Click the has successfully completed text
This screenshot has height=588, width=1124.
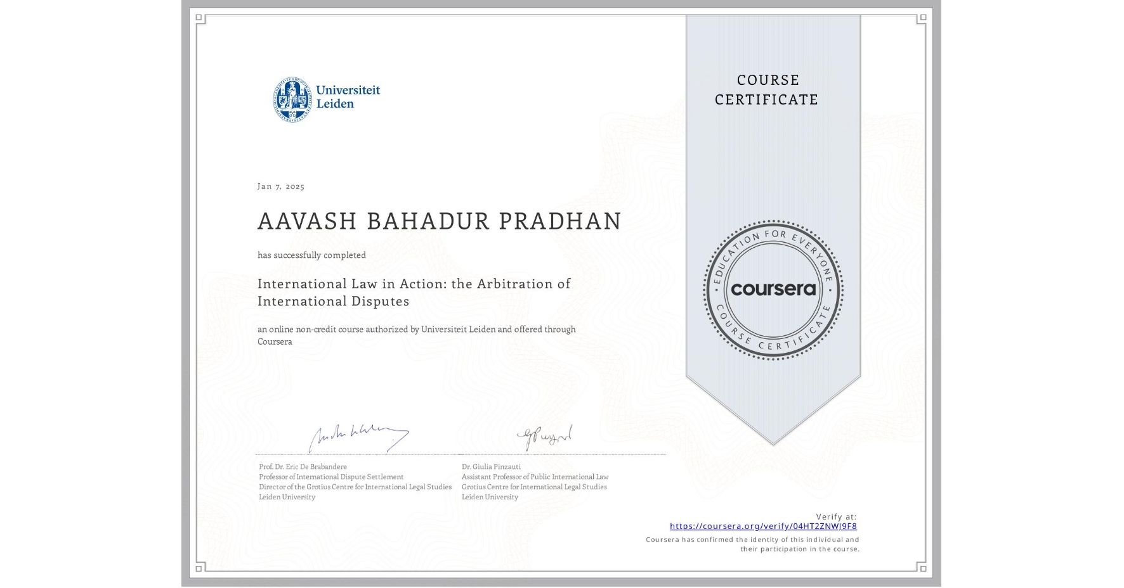[x=311, y=254]
